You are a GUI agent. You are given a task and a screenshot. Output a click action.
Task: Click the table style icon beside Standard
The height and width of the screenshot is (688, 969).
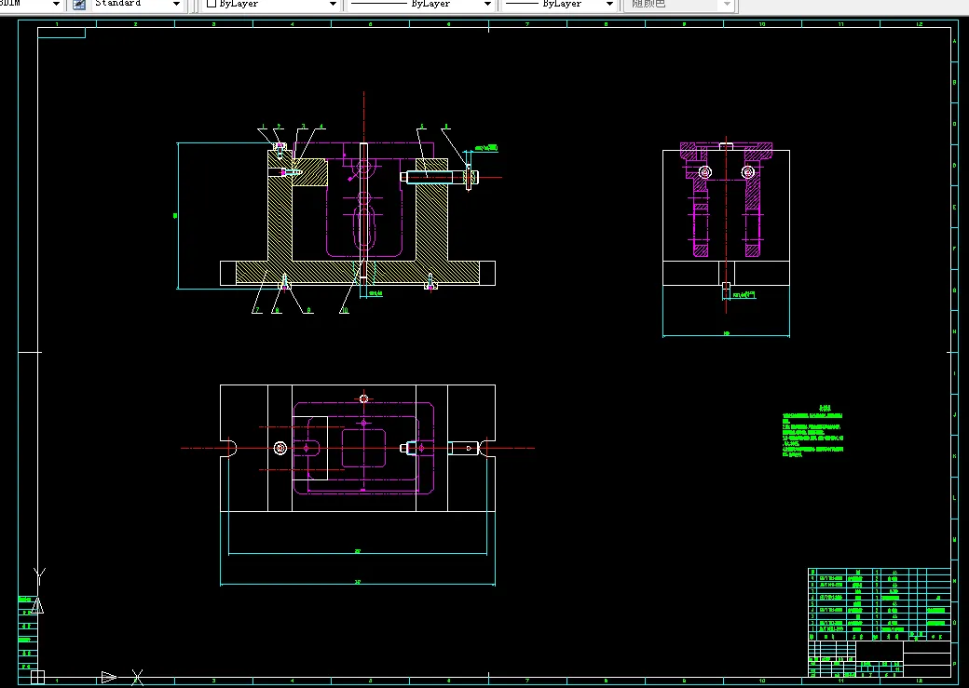(79, 5)
